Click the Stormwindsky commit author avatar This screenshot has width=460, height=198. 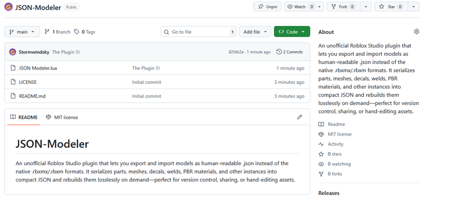coord(13,52)
